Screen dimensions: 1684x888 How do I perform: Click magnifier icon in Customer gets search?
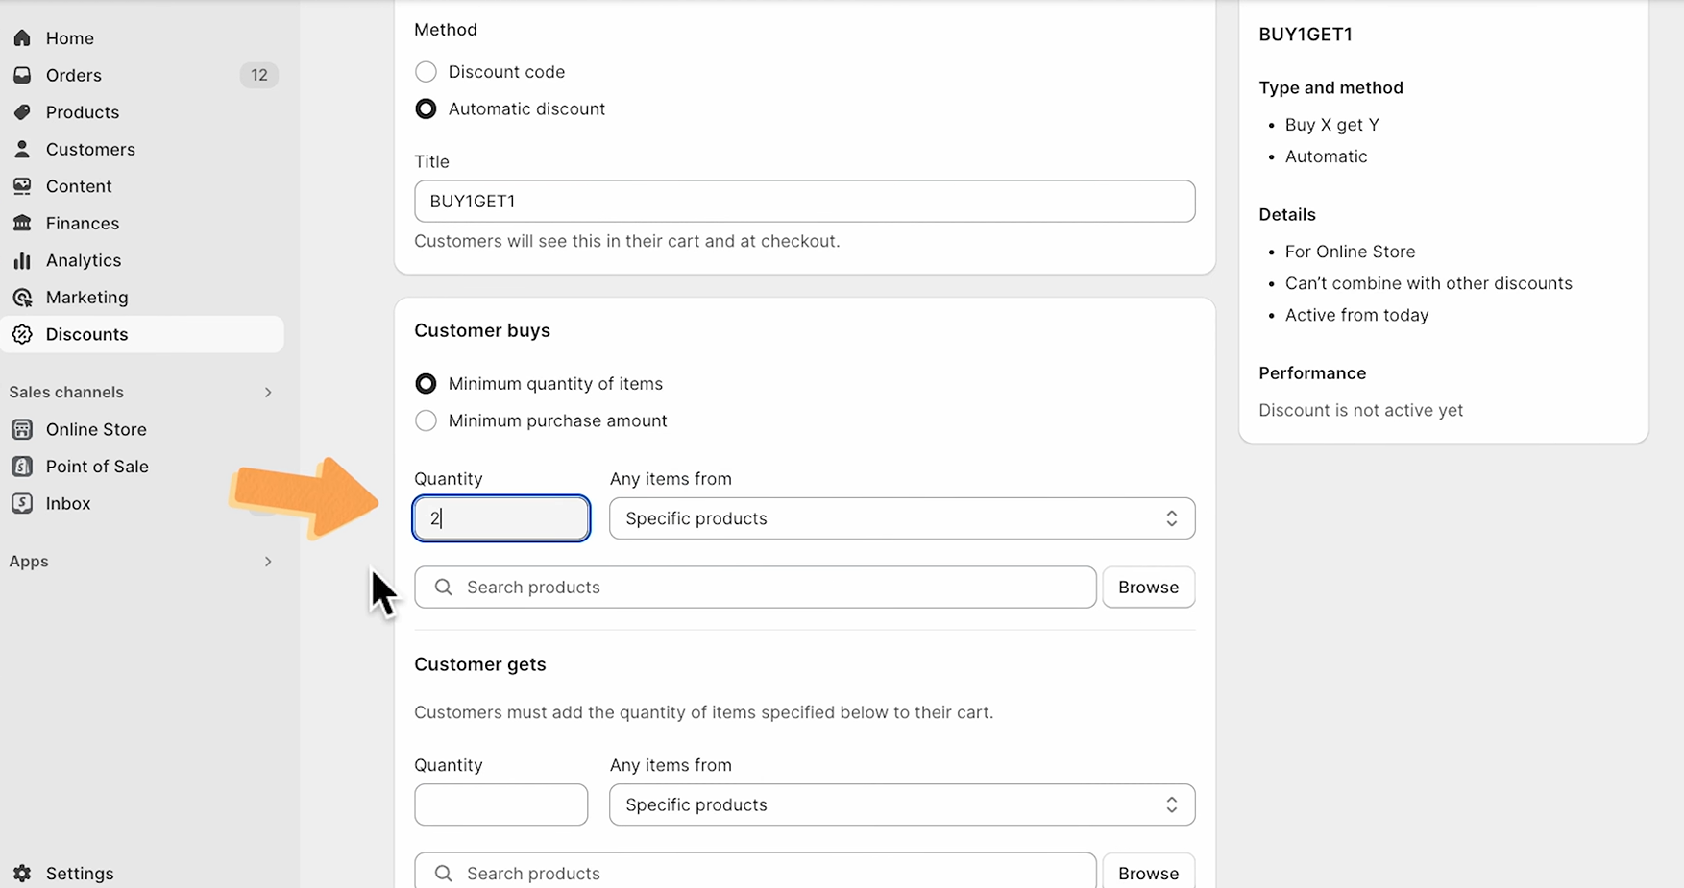[443, 873]
